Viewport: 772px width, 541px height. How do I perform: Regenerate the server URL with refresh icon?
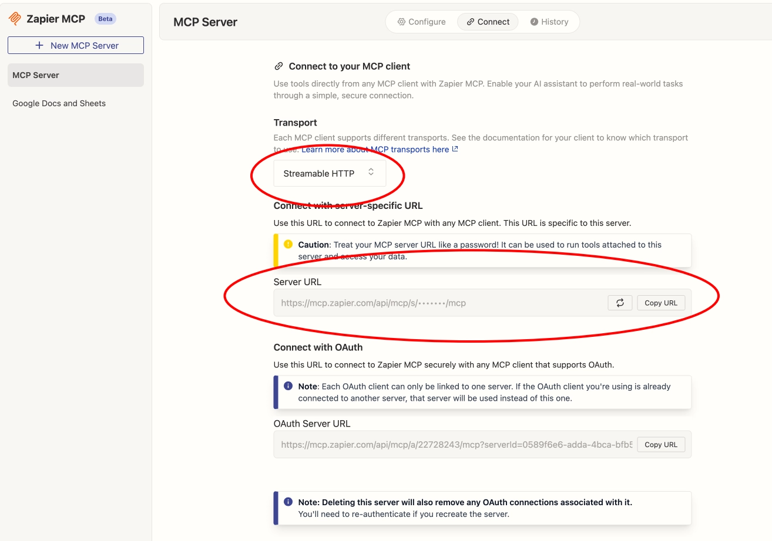tap(620, 303)
